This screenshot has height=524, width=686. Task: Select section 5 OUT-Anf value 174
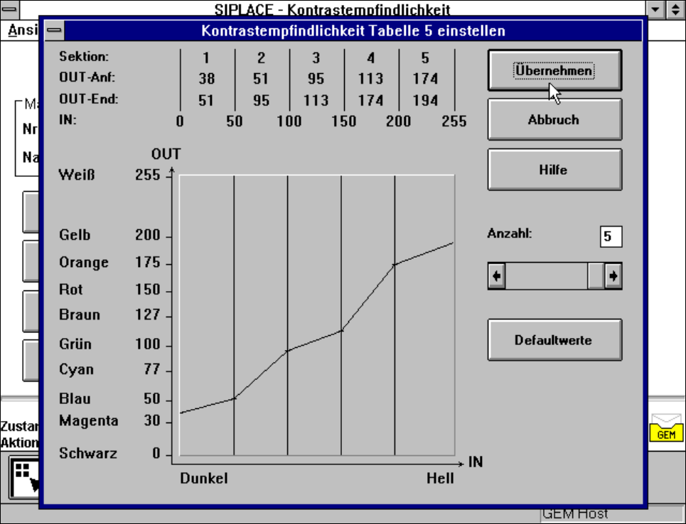425,79
